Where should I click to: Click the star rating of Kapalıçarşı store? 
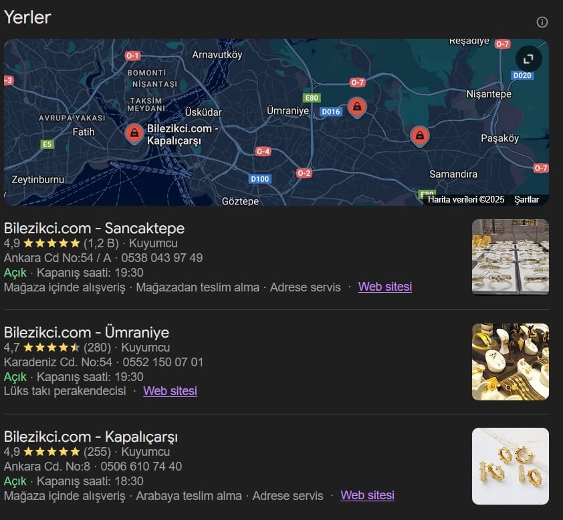(x=51, y=452)
